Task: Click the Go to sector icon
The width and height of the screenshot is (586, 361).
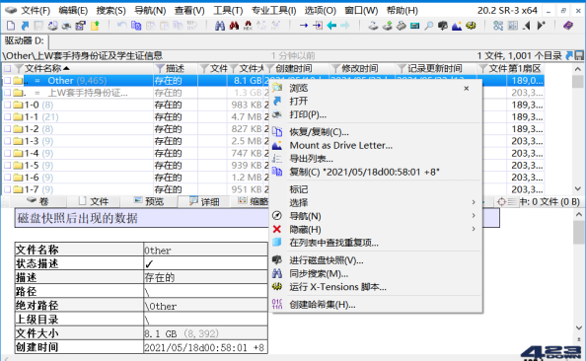Action: (x=318, y=26)
